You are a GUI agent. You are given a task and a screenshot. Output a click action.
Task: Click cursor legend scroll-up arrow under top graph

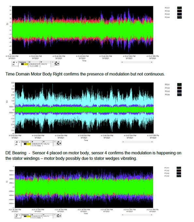[x=52, y=62]
